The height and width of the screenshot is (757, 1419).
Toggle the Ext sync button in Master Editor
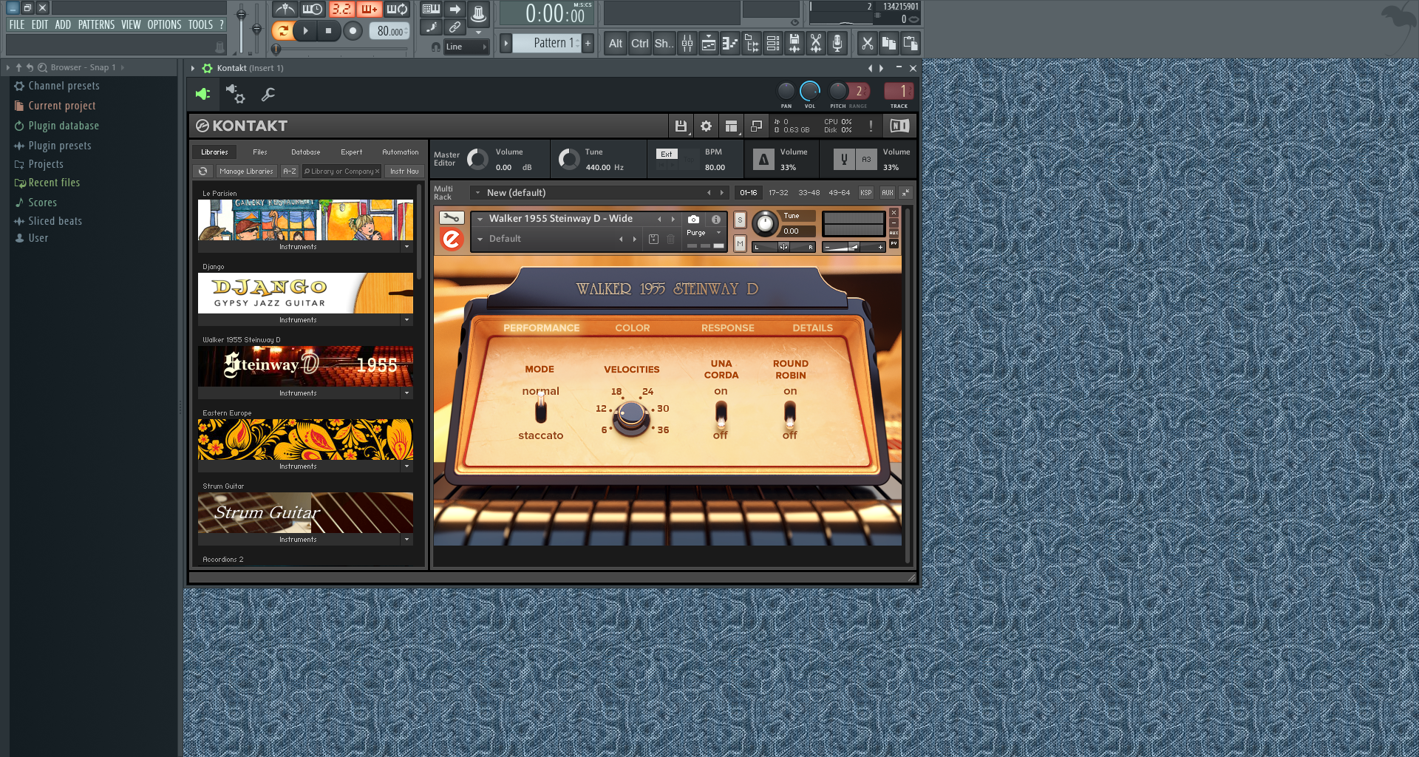[x=667, y=155]
